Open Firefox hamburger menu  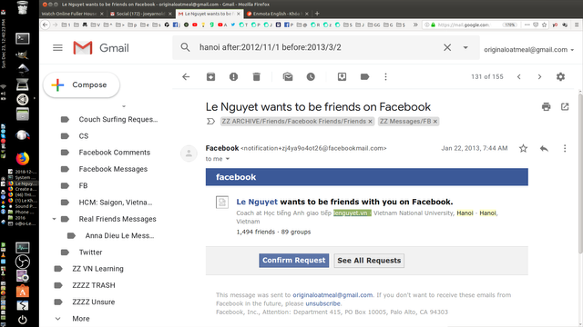pyautogui.click(x=577, y=25)
